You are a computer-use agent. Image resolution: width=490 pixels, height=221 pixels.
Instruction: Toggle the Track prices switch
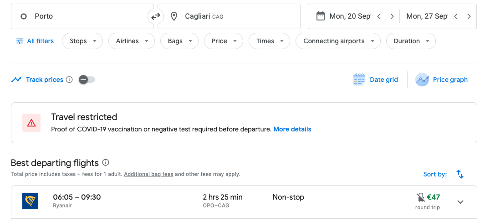coord(87,80)
